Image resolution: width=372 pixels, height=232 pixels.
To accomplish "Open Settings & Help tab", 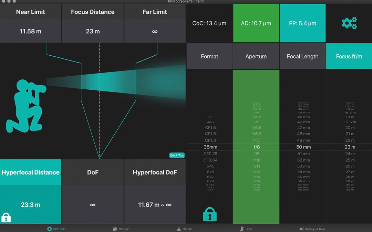I will [312, 229].
